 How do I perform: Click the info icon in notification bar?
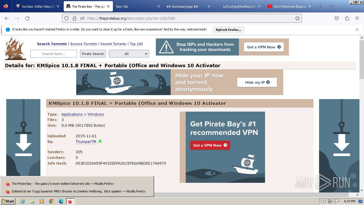[x=8, y=29]
